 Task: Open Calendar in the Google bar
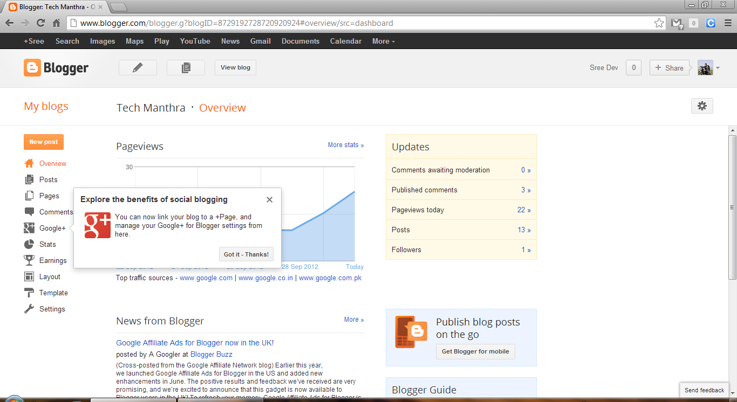tap(346, 41)
